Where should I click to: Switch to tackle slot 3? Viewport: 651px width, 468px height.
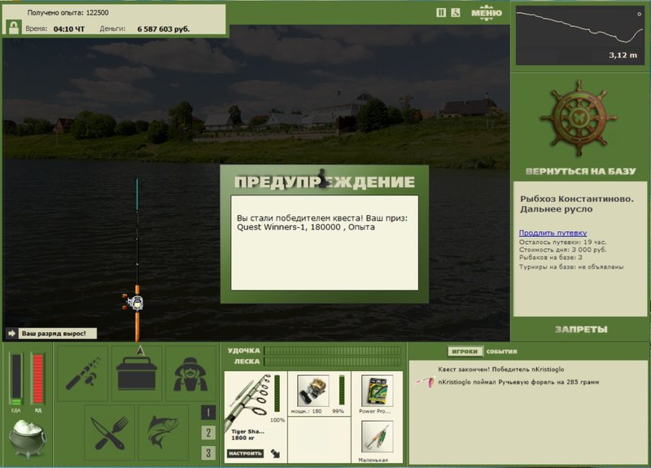pyautogui.click(x=208, y=453)
